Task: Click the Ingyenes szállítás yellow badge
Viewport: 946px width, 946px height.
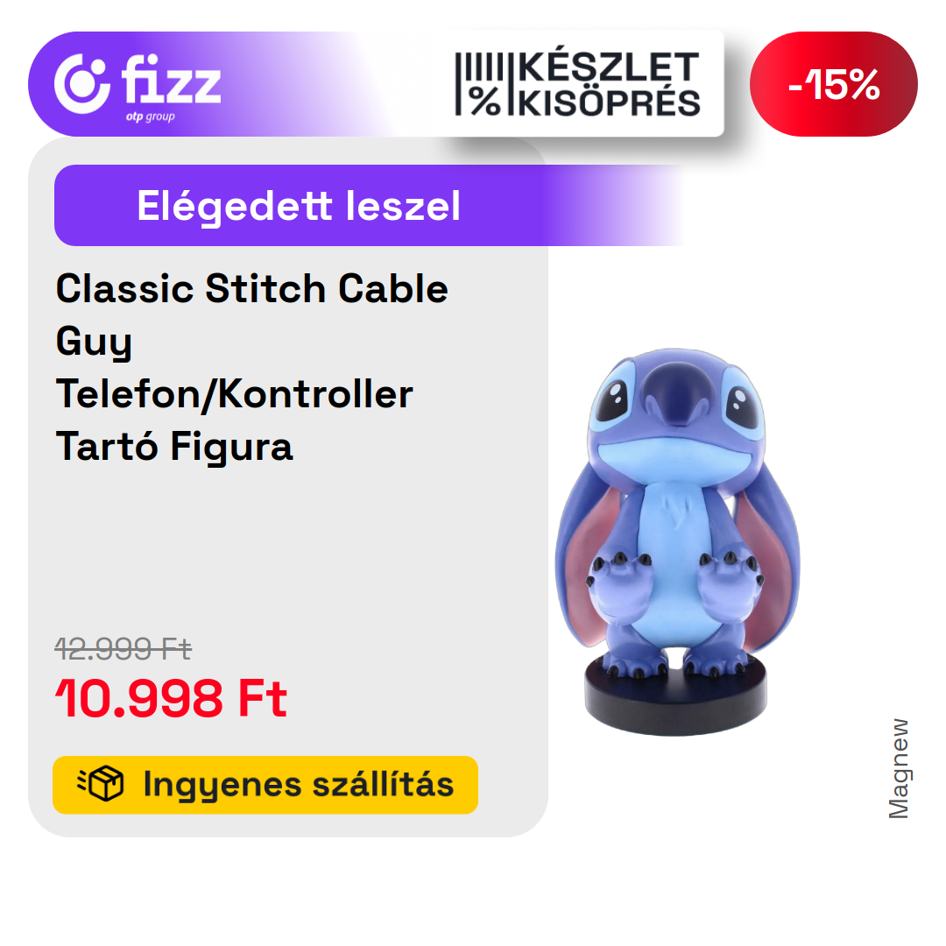Action: pyautogui.click(x=265, y=785)
